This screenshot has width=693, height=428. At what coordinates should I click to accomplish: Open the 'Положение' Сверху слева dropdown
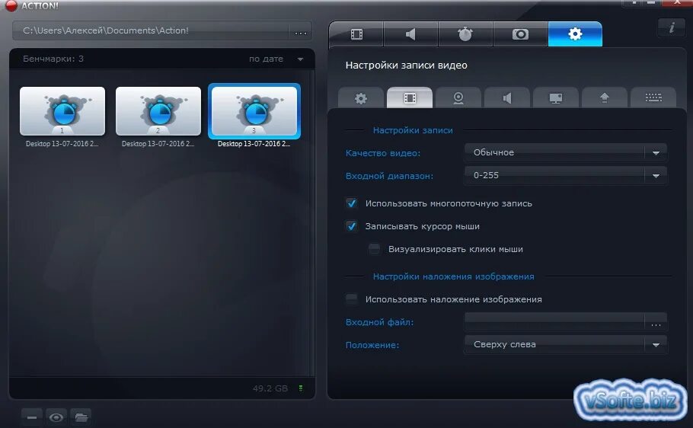(565, 344)
